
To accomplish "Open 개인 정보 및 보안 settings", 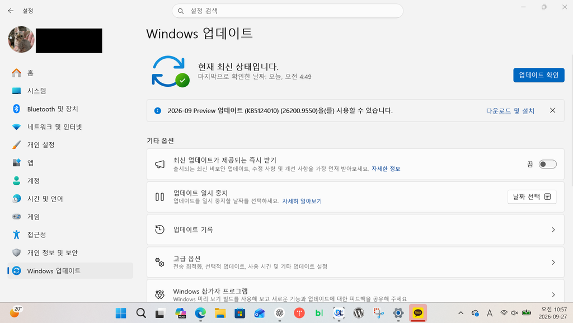I will tap(69, 252).
